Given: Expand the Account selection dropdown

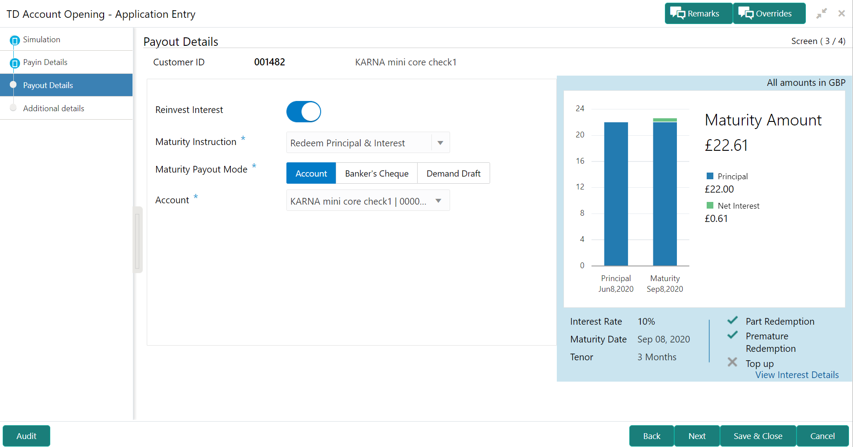Looking at the screenshot, I should coord(368,201).
